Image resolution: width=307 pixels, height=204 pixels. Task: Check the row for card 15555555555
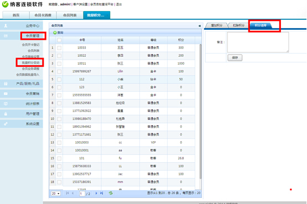(x=59, y=95)
